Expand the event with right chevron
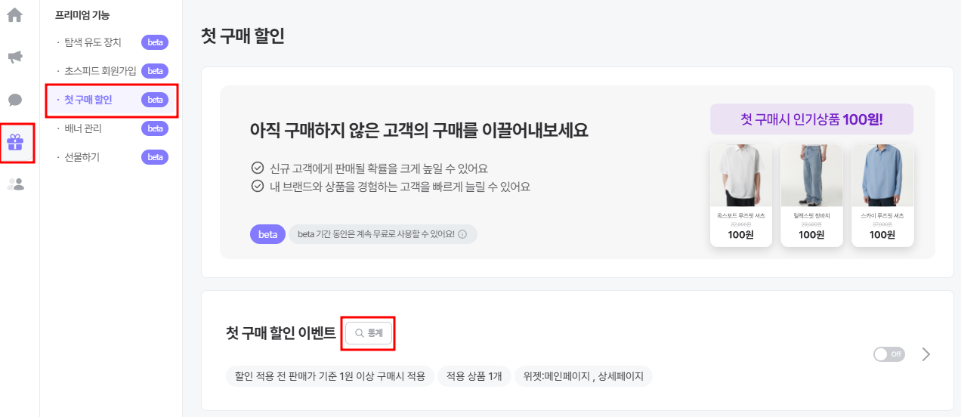Image resolution: width=961 pixels, height=417 pixels. 926,354
